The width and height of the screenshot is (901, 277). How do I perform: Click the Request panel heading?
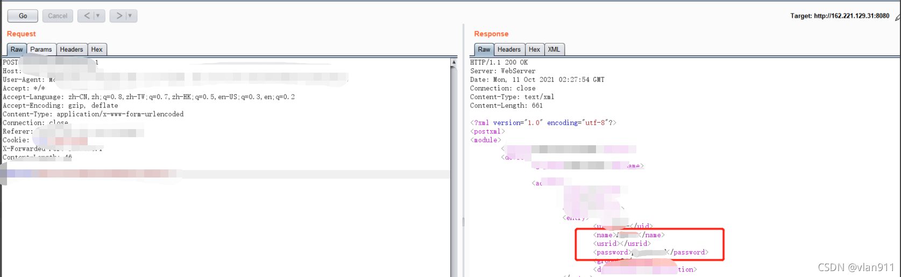point(22,34)
